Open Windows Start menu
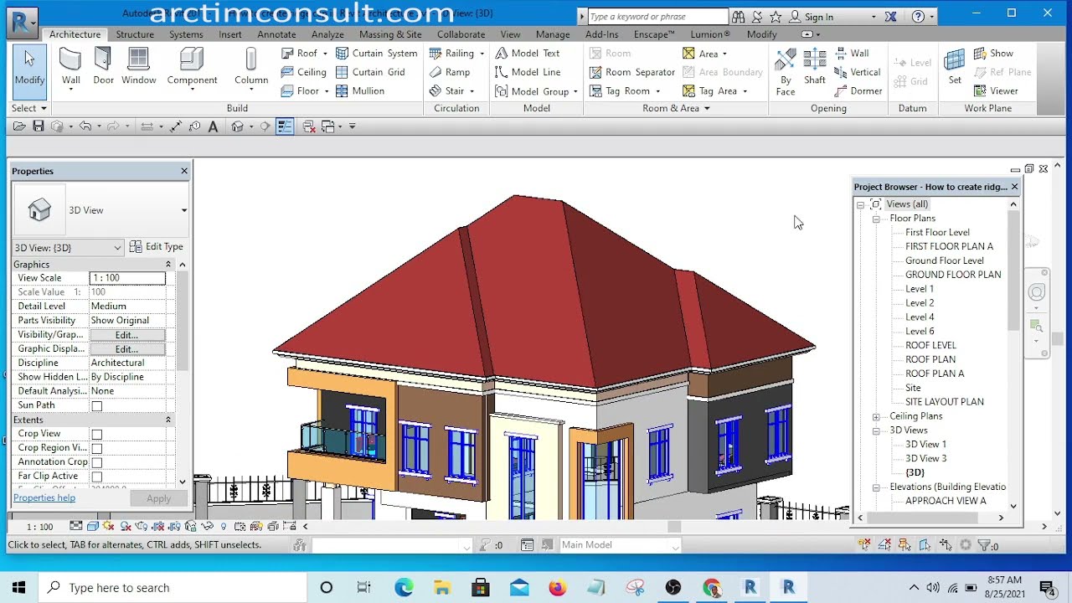The width and height of the screenshot is (1072, 603). (19, 587)
